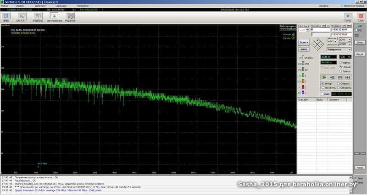367x195 pixels.
Task: Click the green 1.0s block indicator
Action: pos(303,75)
